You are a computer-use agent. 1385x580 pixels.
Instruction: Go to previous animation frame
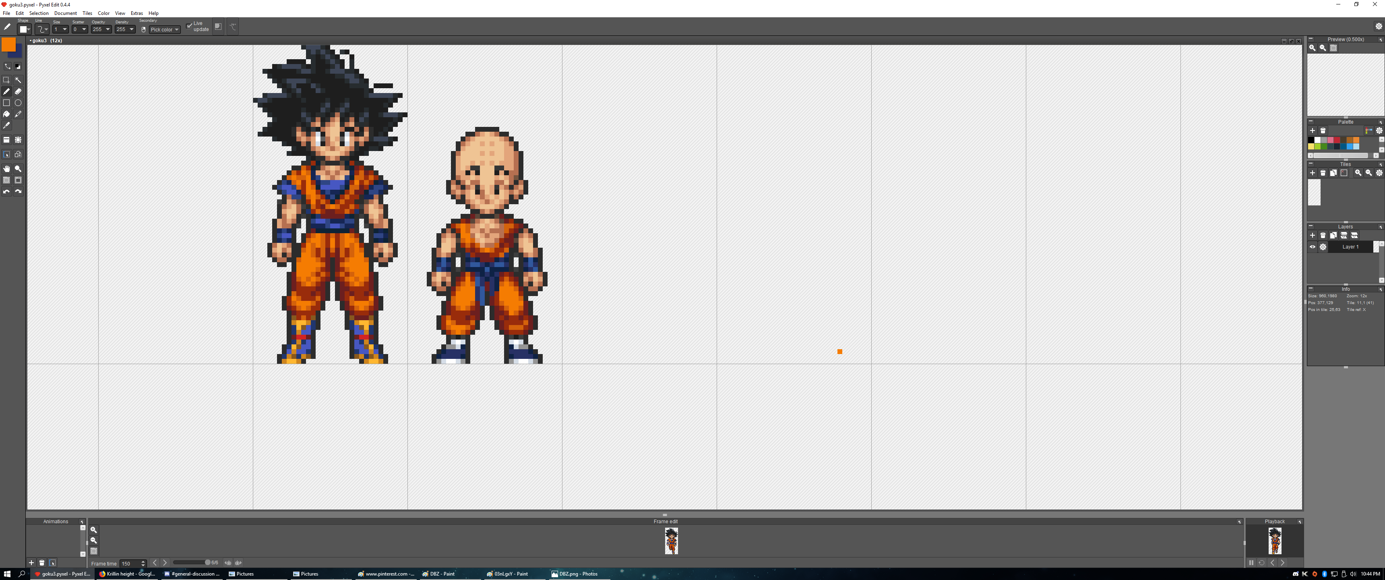click(155, 563)
